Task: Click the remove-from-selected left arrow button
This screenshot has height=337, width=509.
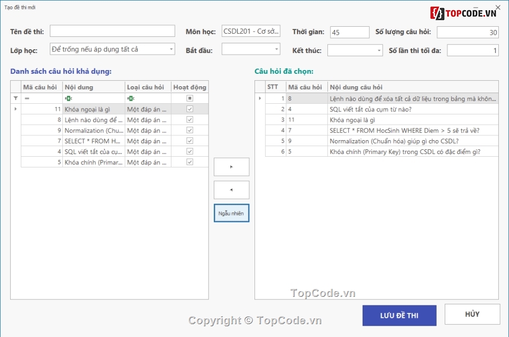Action: [231, 190]
